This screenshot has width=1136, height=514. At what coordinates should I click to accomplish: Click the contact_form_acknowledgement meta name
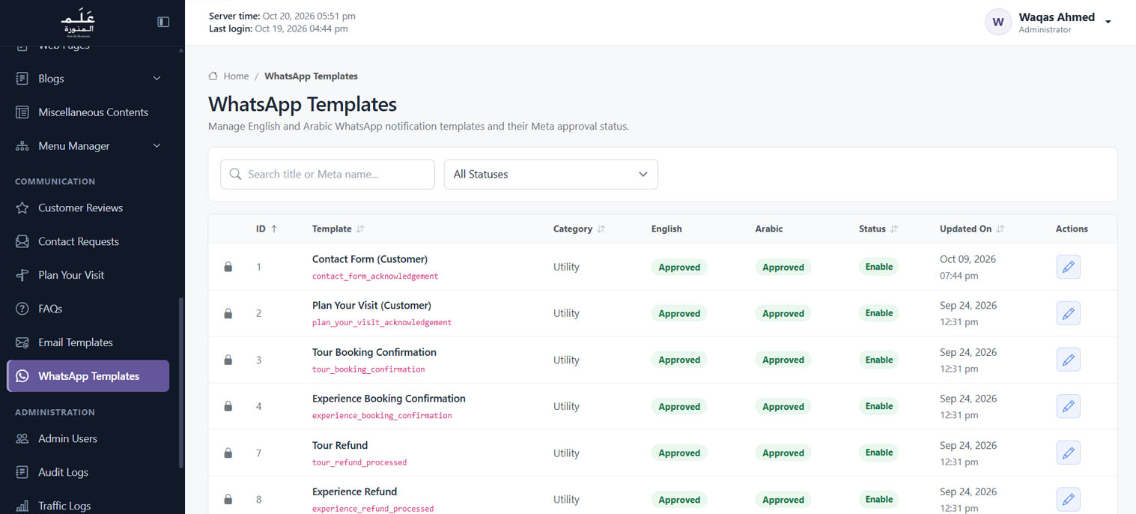[x=375, y=276]
